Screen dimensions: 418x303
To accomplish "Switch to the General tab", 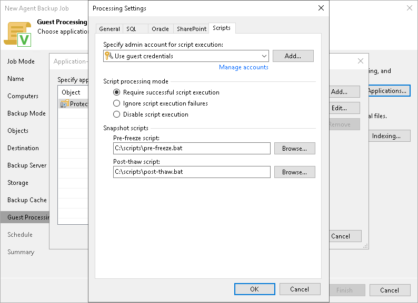I will pos(110,29).
